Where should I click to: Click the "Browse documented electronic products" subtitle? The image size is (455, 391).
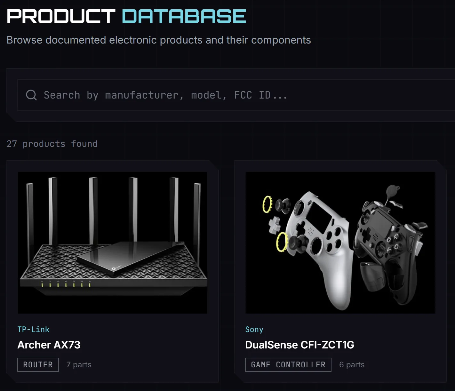[159, 40]
